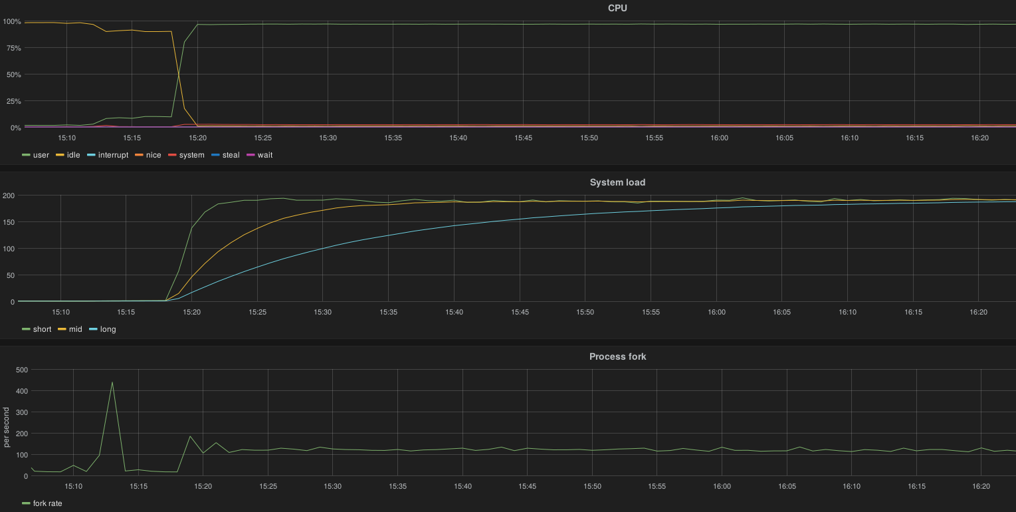Toggle the "idle" series in CPU legend

[73, 155]
